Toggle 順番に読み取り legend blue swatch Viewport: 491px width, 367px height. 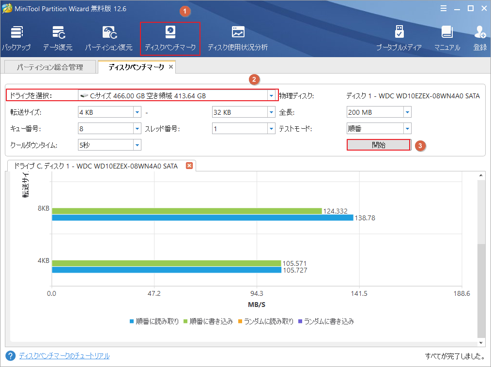[132, 321]
